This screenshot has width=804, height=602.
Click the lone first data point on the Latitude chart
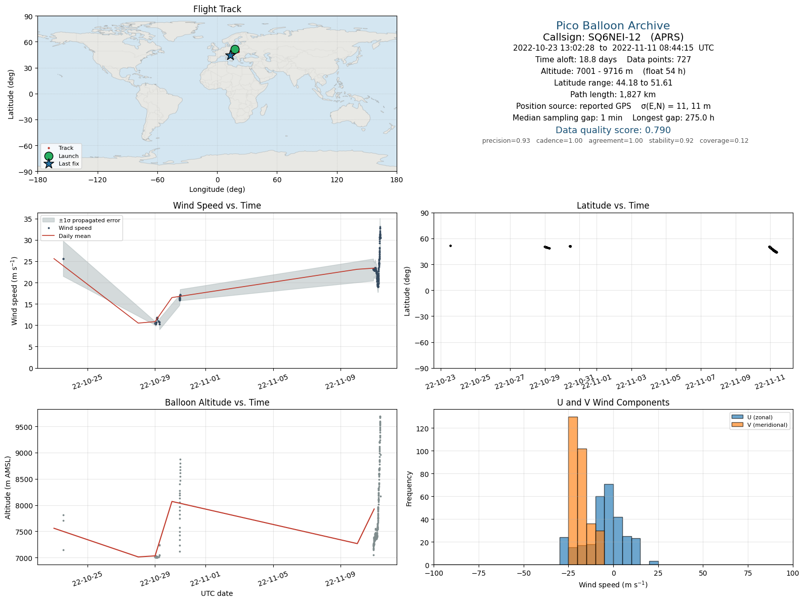tap(450, 246)
